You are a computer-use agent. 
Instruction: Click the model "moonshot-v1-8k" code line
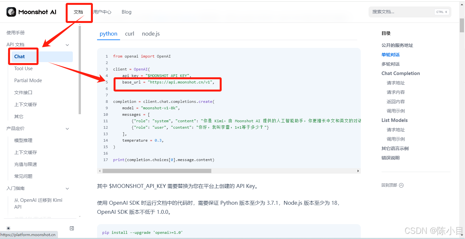click(x=151, y=108)
